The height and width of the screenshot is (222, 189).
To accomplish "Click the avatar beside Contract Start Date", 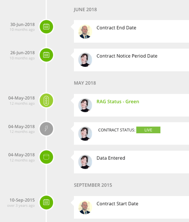I will click(85, 207).
